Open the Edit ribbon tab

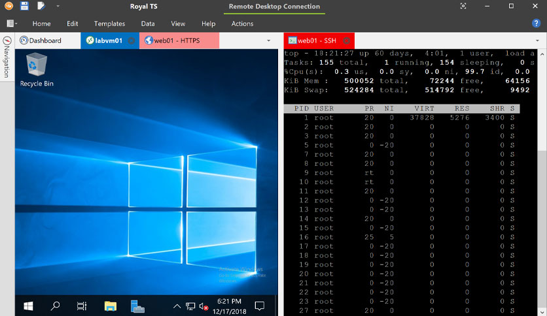[x=72, y=24]
